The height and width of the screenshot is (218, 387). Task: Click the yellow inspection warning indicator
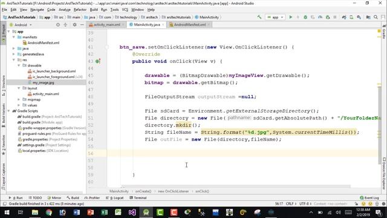379,31
